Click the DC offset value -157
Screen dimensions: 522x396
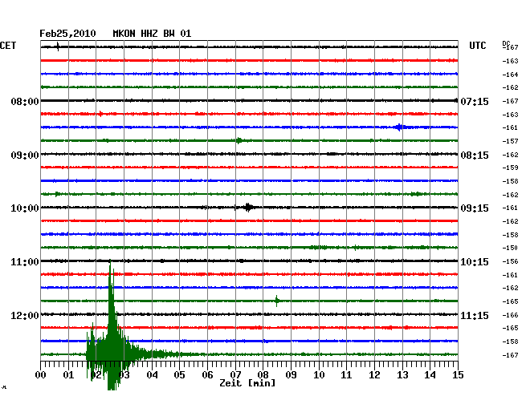tap(510, 141)
